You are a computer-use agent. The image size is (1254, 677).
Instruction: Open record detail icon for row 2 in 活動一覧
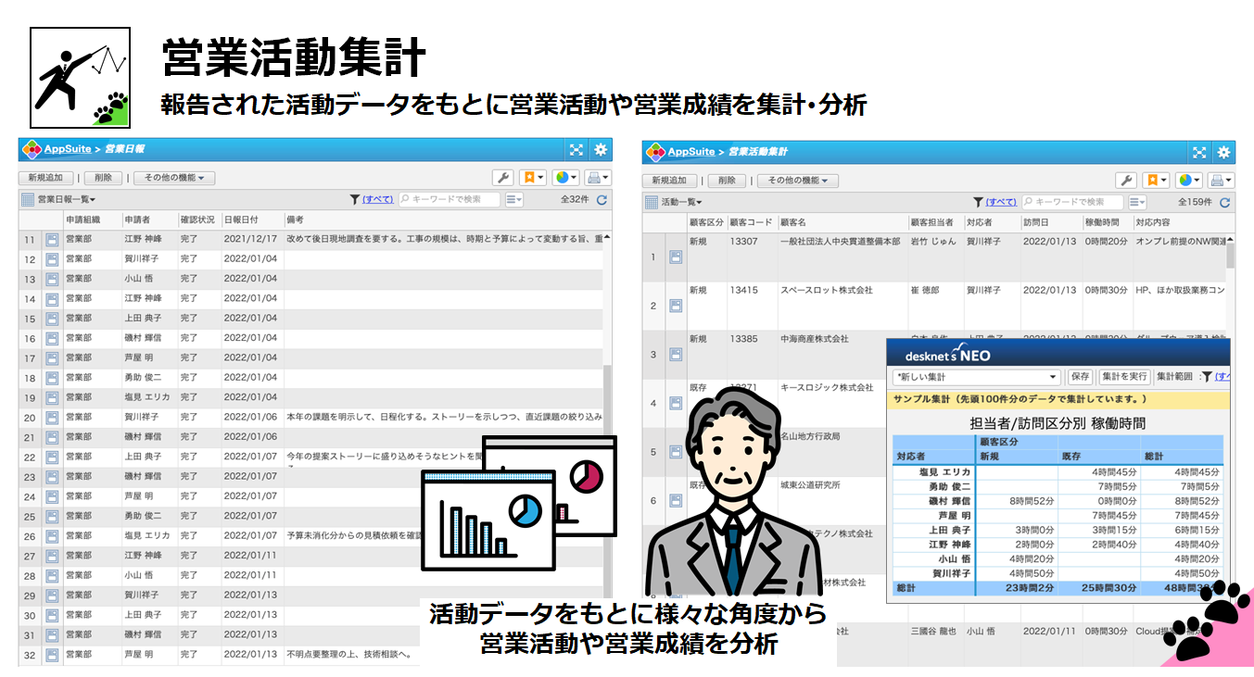tap(676, 306)
